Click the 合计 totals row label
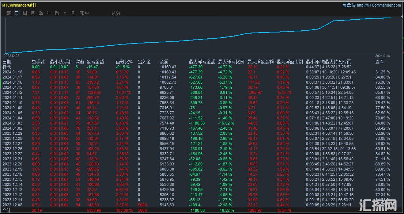Image resolution: width=404 pixels, height=214 pixels. pos(7,211)
